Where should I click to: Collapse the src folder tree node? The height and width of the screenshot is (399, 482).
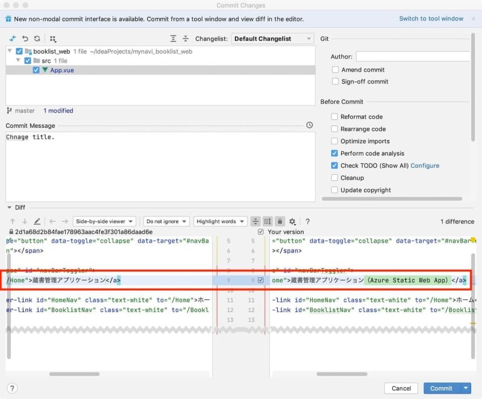tap(18, 60)
